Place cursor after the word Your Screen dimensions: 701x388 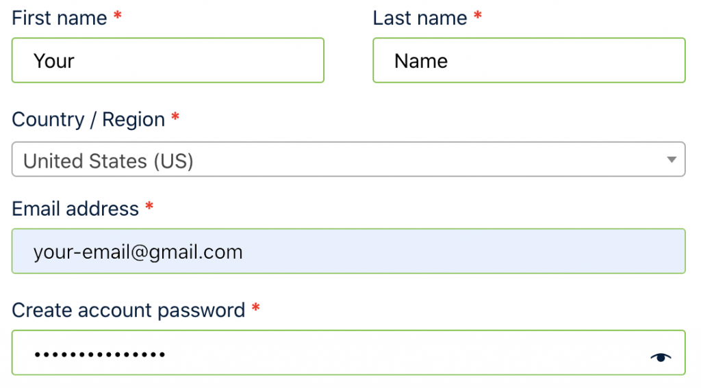pos(75,61)
